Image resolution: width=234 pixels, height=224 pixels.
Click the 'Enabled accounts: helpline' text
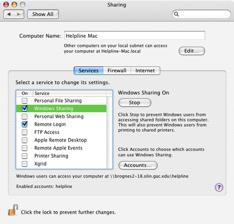tap(44, 186)
